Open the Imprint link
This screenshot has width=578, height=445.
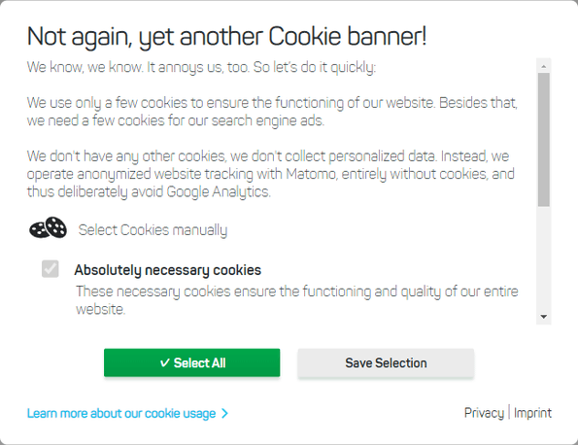click(x=532, y=413)
